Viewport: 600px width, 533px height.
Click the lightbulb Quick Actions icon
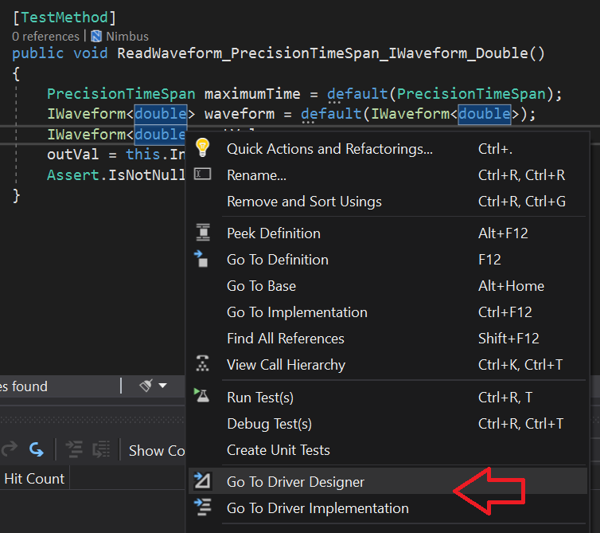tap(202, 147)
